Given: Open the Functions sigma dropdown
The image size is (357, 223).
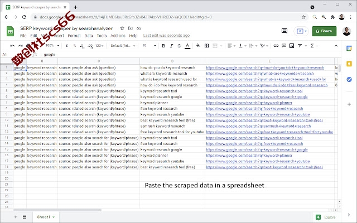Looking at the screenshot, I should pos(314,46).
